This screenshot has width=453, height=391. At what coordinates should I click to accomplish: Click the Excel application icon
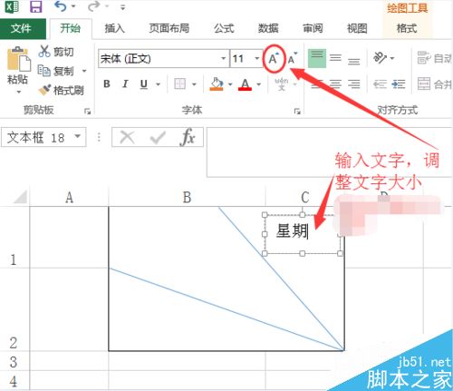click(12, 6)
